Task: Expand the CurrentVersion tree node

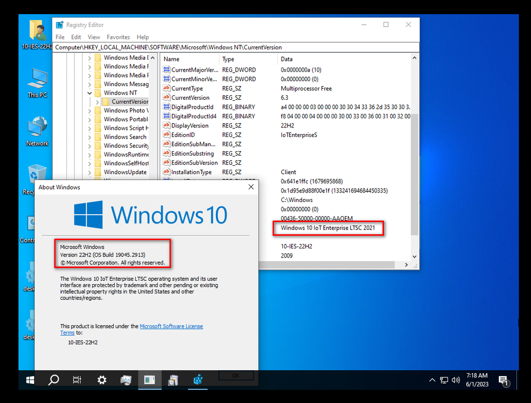Action: coord(98,102)
